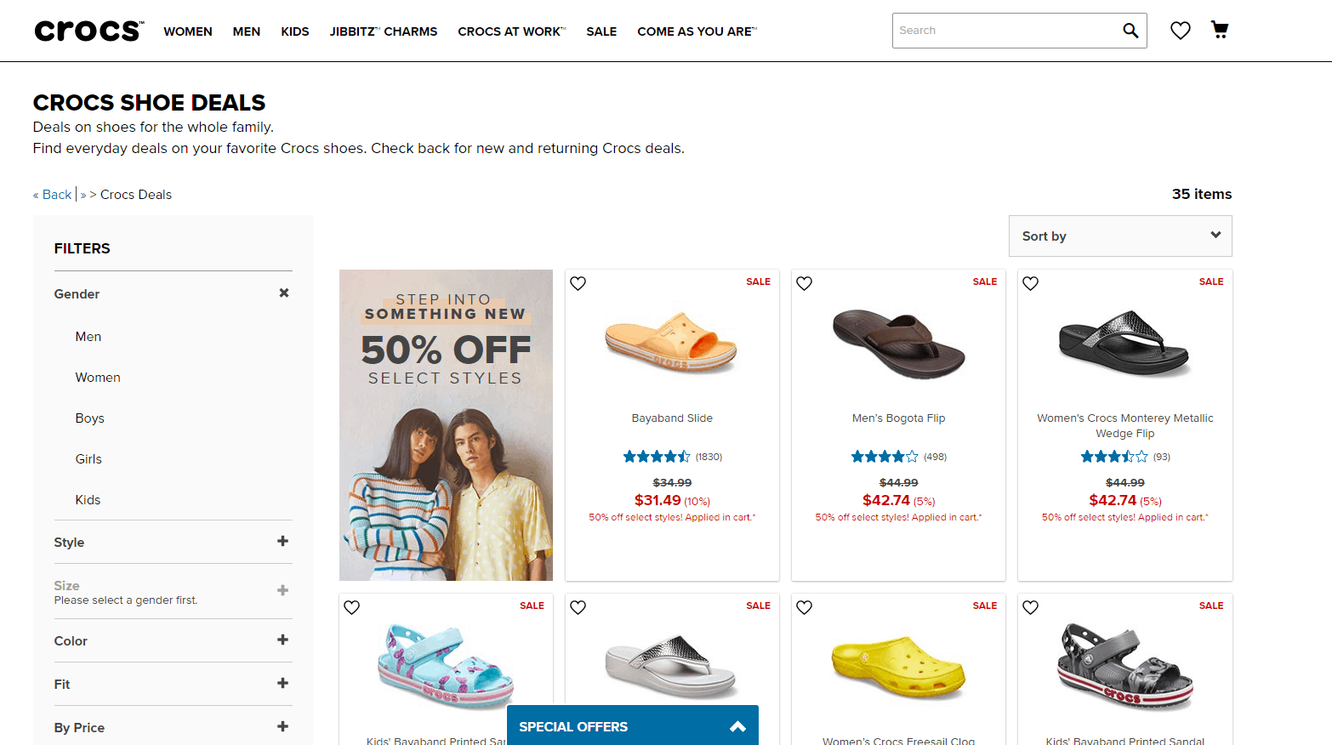Select the Women gender filter
This screenshot has height=745, width=1332.
(x=98, y=378)
